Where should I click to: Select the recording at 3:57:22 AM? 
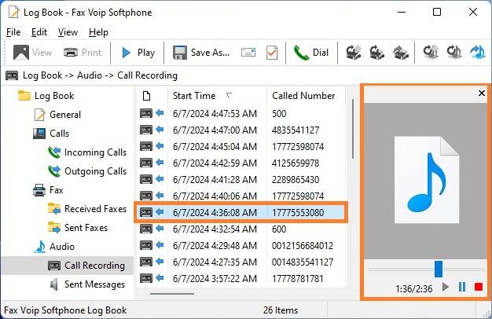coord(240,279)
